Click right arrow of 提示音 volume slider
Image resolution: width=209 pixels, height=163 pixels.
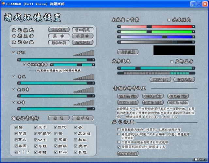tap(93, 96)
